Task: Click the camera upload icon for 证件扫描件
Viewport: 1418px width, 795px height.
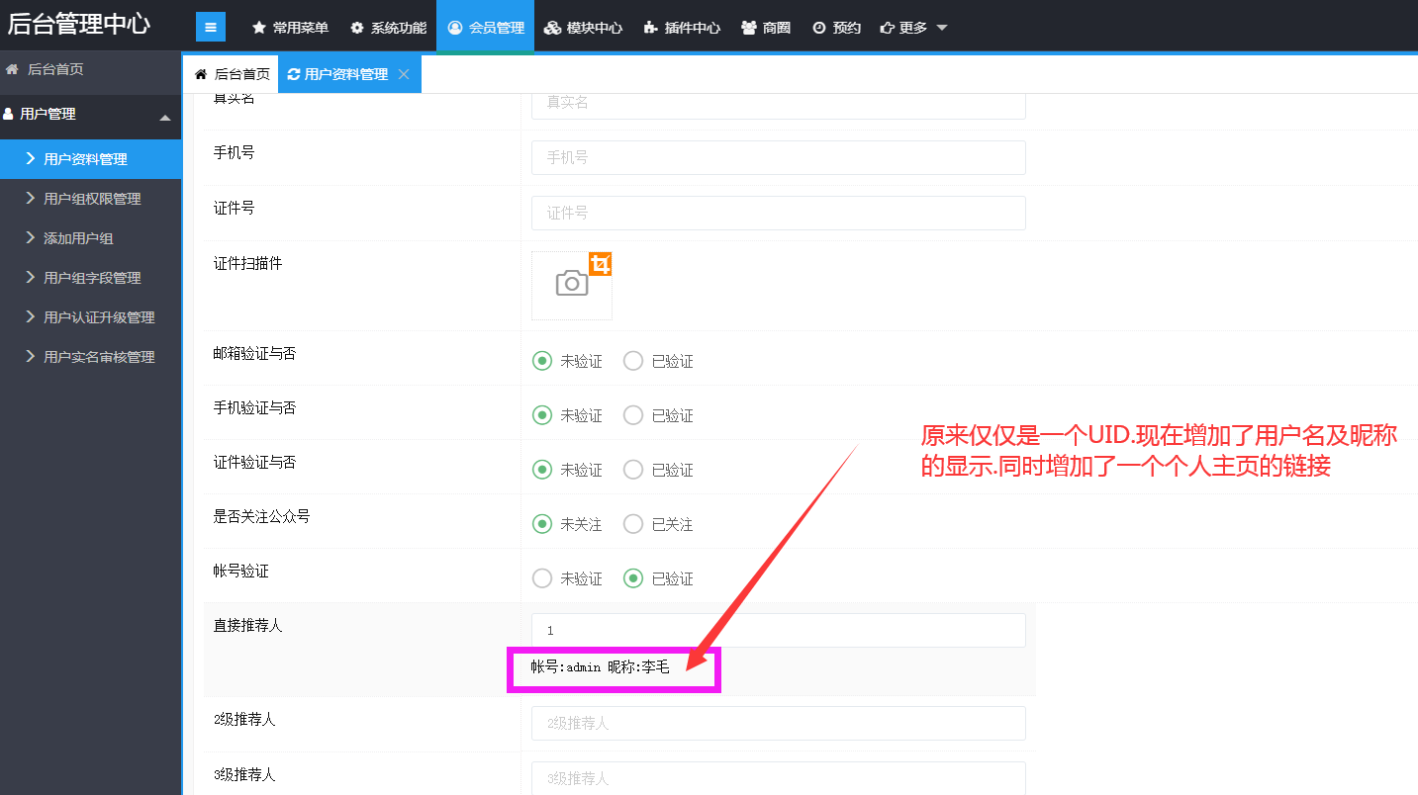Action: [x=572, y=285]
